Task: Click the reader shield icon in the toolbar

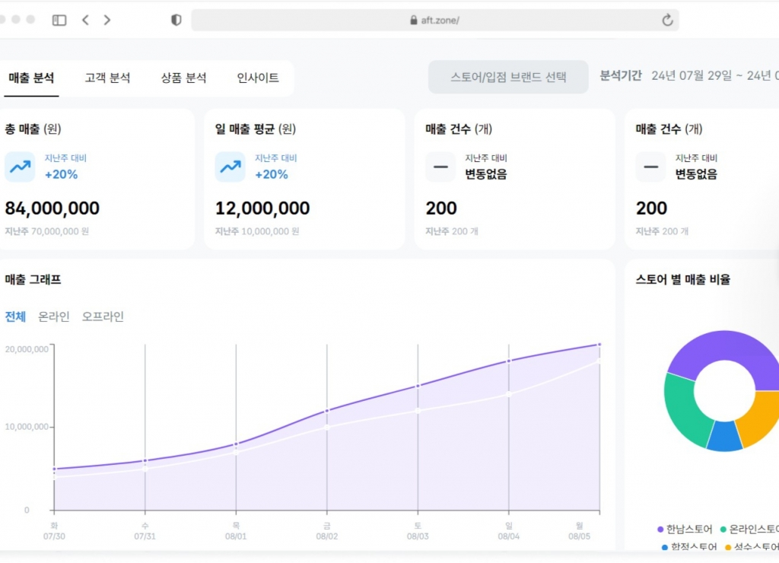Action: [x=175, y=20]
